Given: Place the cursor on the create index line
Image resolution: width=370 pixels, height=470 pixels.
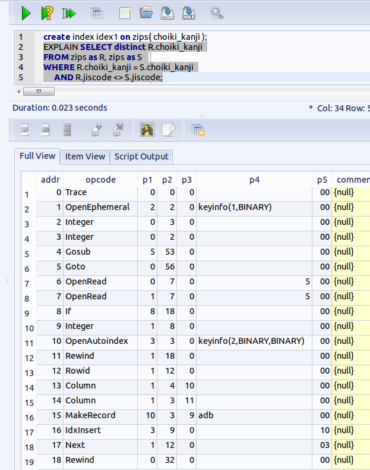Looking at the screenshot, I should pos(125,37).
